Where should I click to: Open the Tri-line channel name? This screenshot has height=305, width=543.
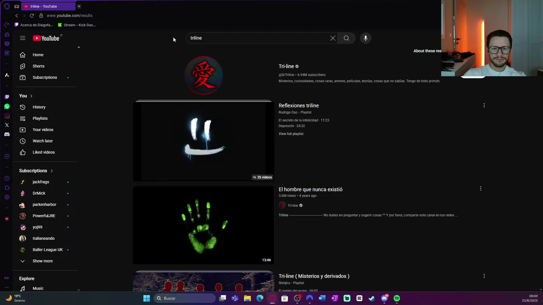click(286, 66)
